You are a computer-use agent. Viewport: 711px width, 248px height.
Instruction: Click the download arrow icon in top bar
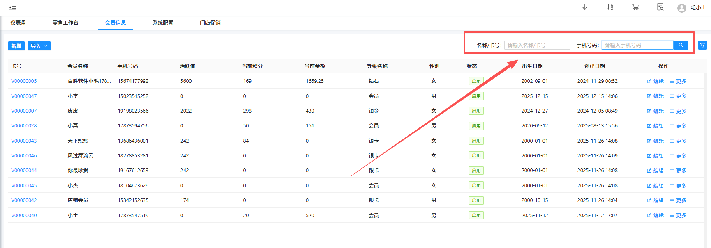point(584,7)
